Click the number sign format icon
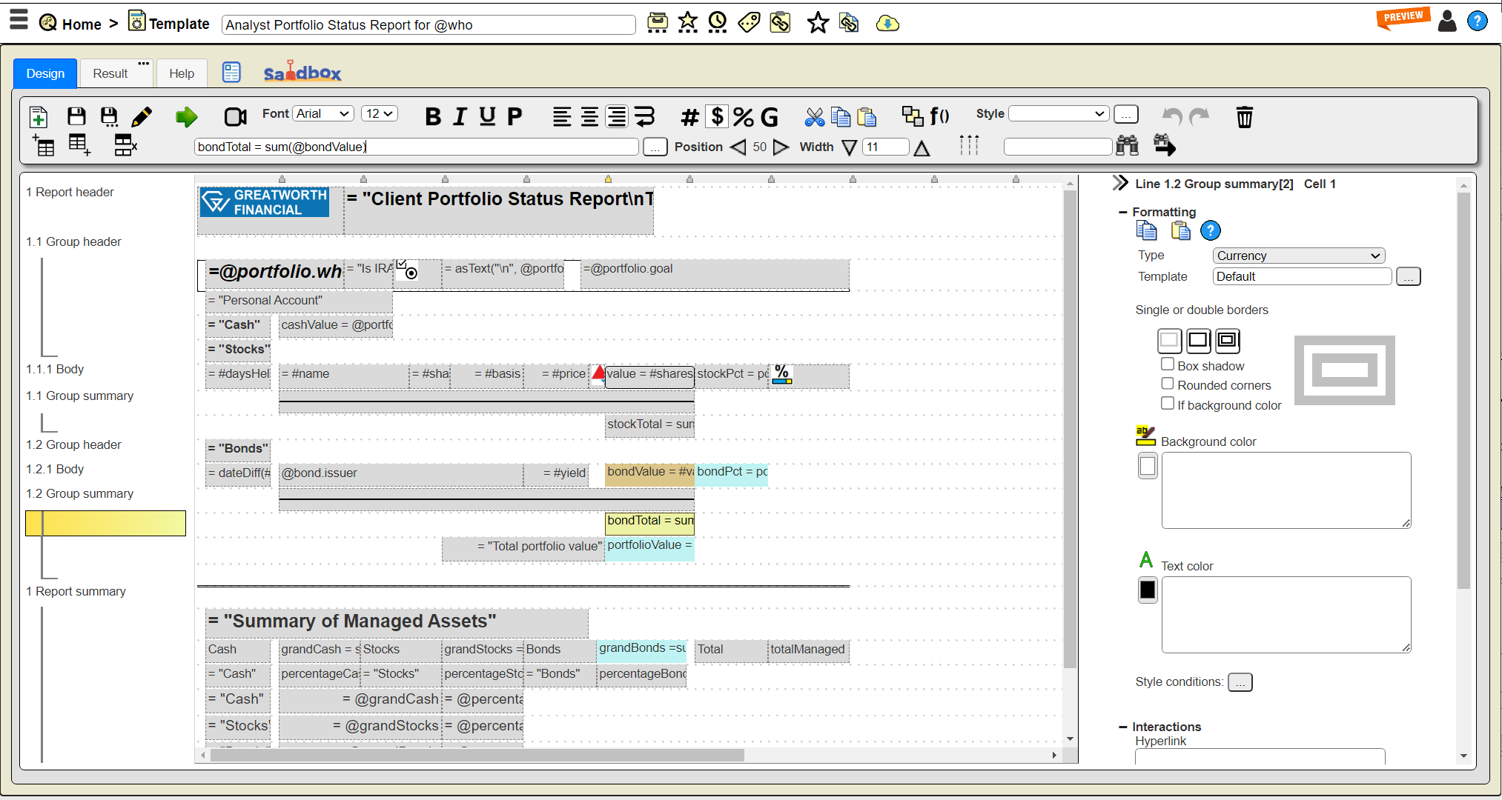This screenshot has width=1502, height=800. coord(689,116)
